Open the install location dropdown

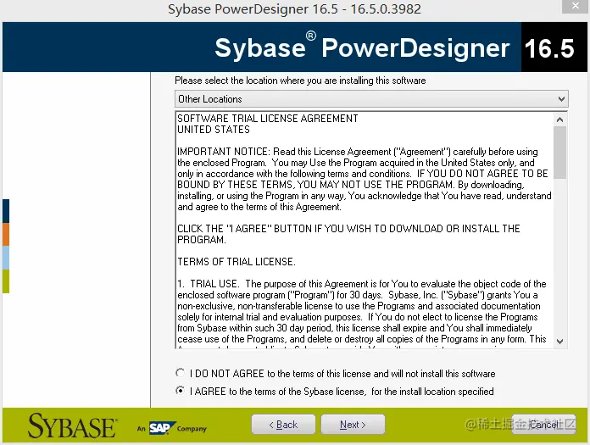(x=371, y=99)
